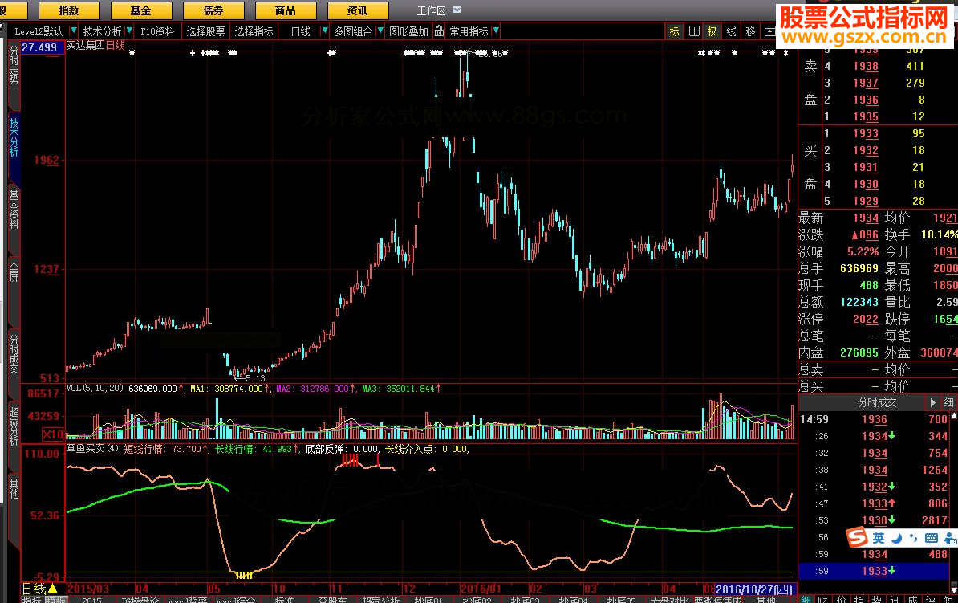The image size is (958, 603).
Task: Toggle the 标 marker button
Action: click(x=674, y=31)
